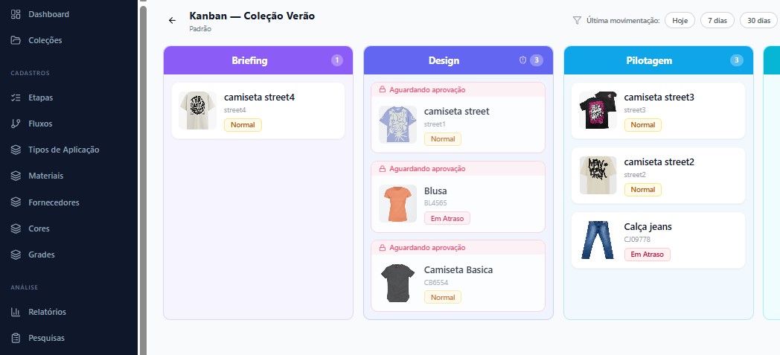This screenshot has height=355, width=780.
Task: Click the Materiais layers icon
Action: 16,176
